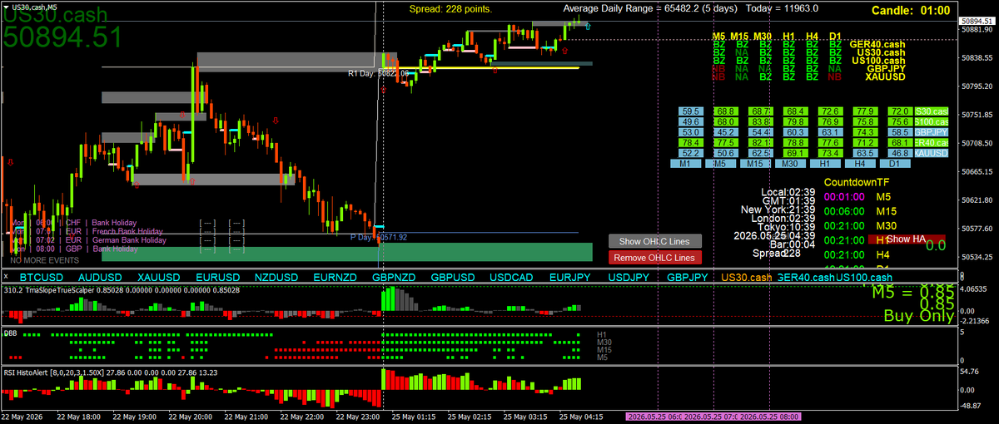Click the Show HA button
The width and height of the screenshot is (999, 424).
(x=906, y=239)
